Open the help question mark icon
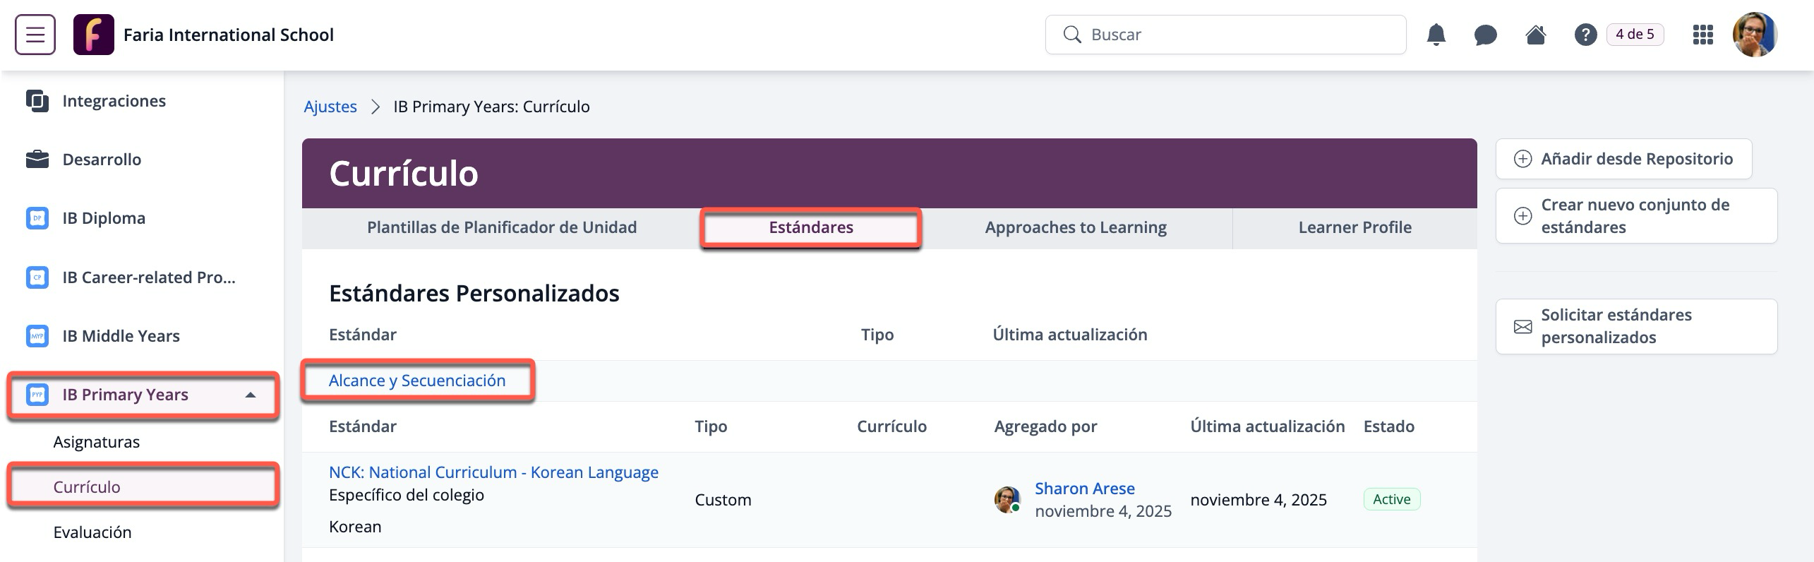 point(1585,35)
